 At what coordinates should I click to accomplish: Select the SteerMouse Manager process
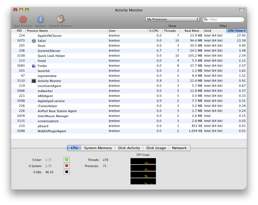coord(129,116)
